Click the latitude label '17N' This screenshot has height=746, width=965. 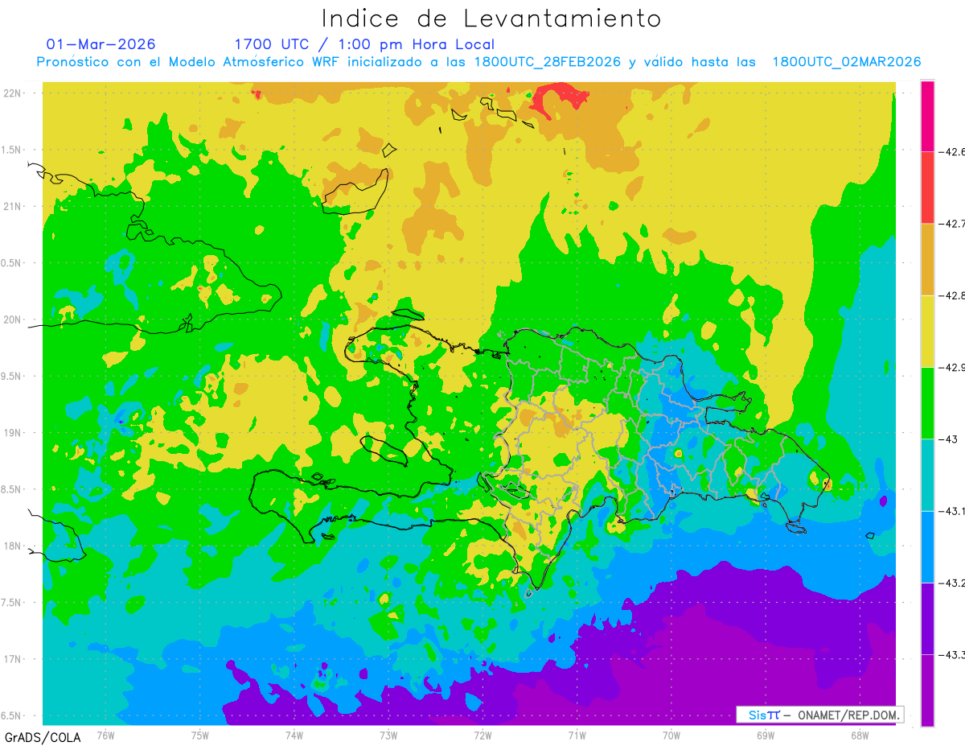(13, 659)
